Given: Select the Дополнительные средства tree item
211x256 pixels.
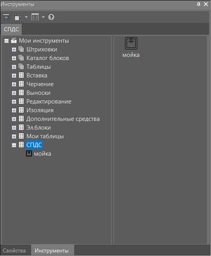Looking at the screenshot, I should (63, 119).
